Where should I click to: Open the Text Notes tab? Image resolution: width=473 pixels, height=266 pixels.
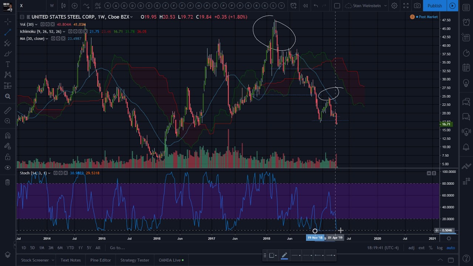click(x=71, y=260)
